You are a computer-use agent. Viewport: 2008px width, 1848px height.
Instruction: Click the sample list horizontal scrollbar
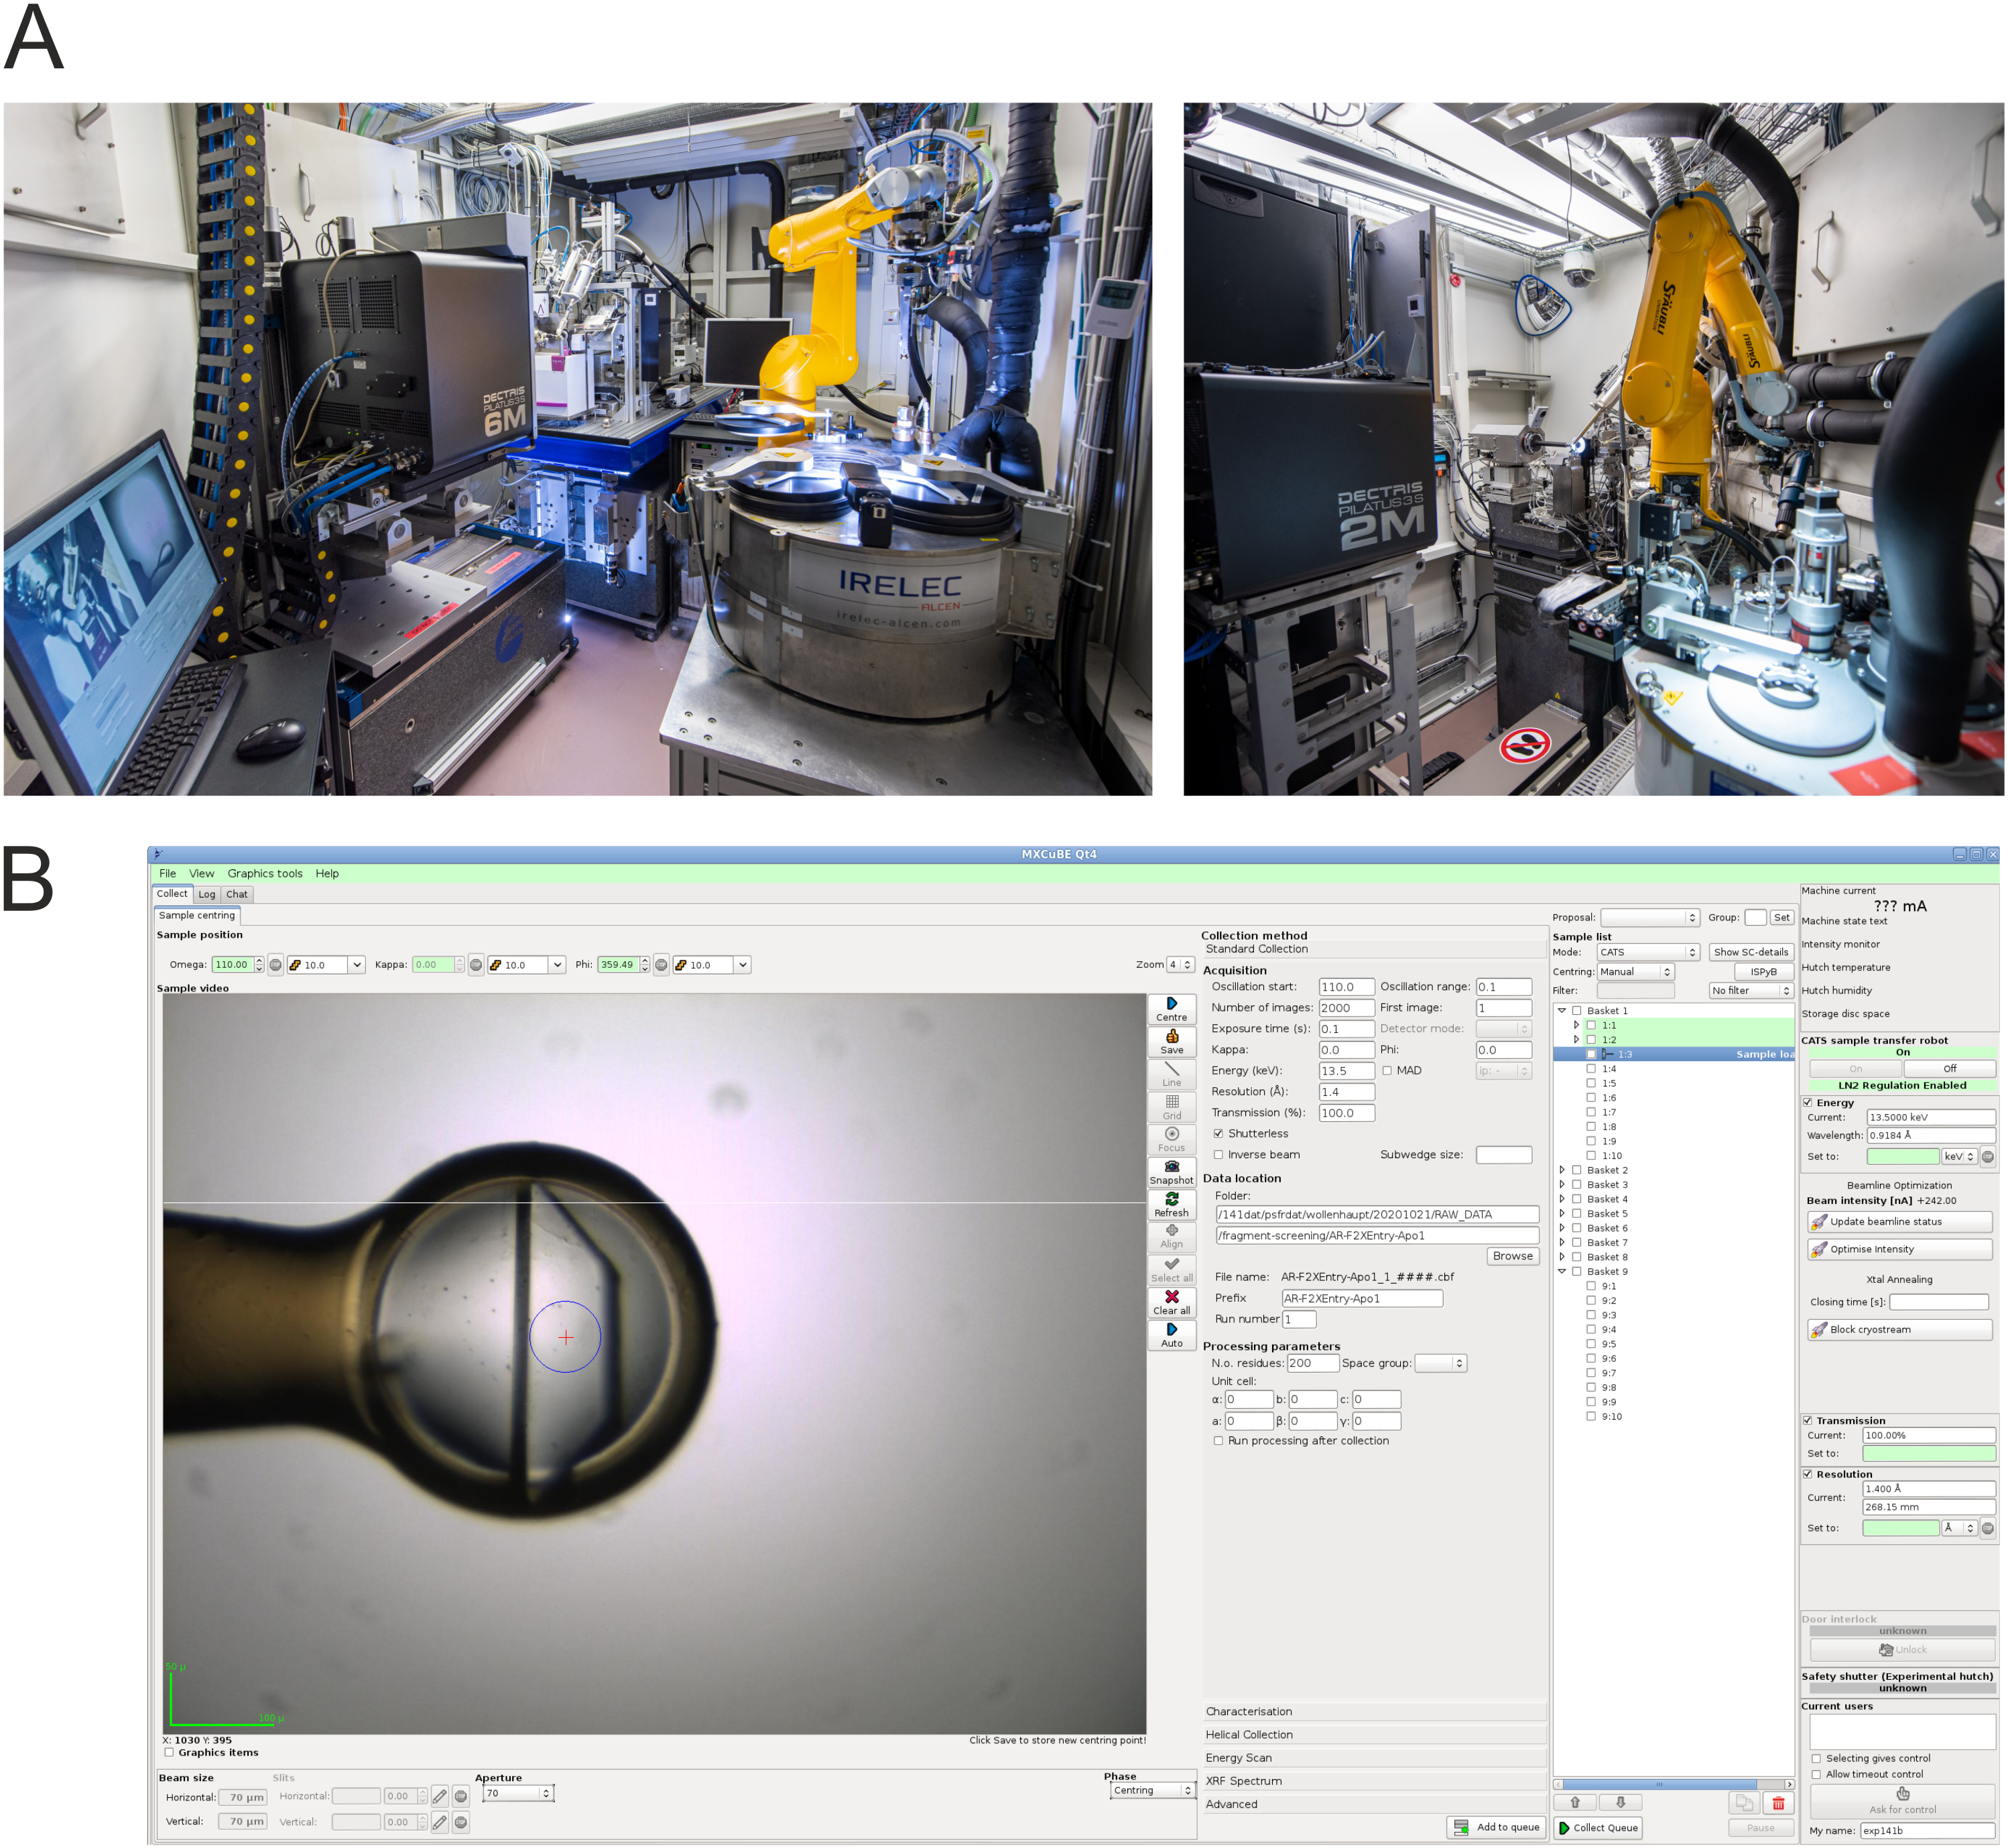click(1660, 1784)
